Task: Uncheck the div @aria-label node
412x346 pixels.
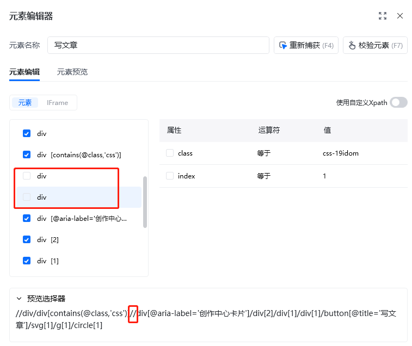Action: 27,218
